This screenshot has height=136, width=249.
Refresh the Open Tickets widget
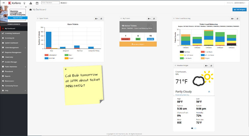coord(101,19)
